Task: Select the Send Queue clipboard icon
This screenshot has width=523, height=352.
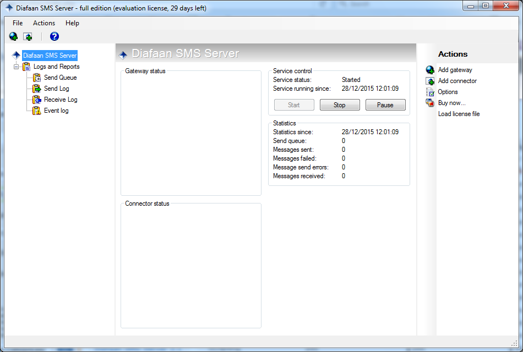Action: pyautogui.click(x=36, y=77)
